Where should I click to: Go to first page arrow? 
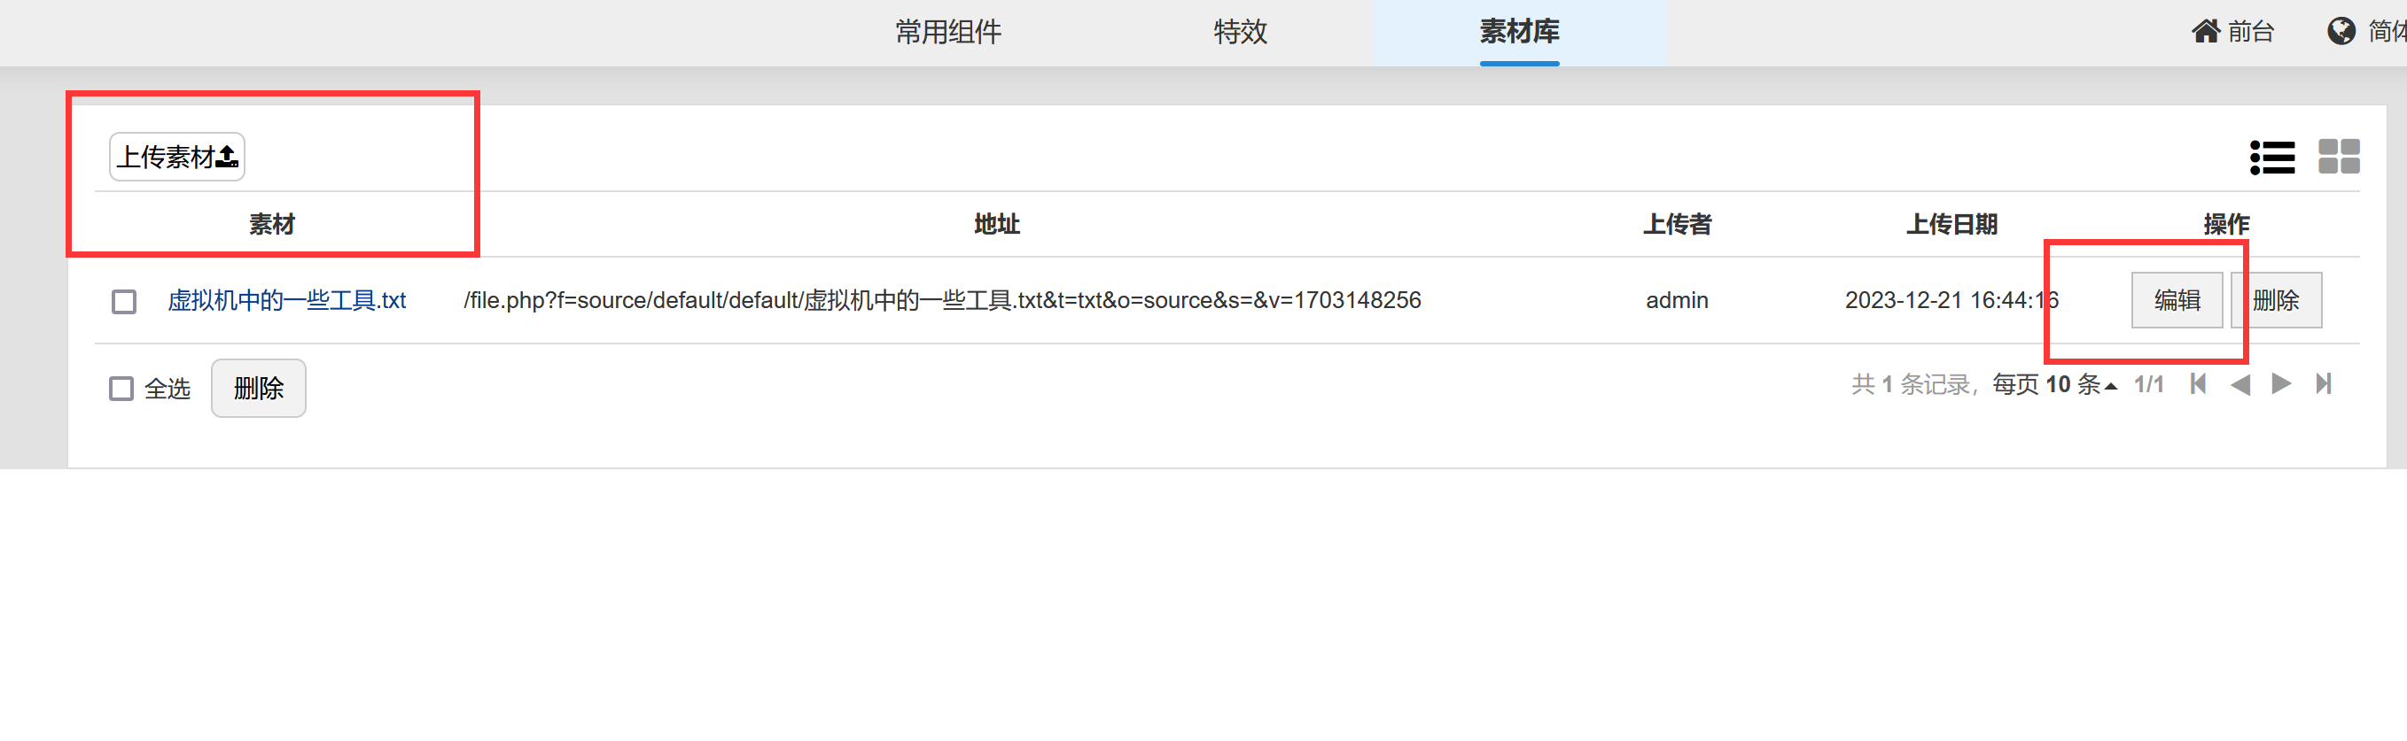(2198, 383)
